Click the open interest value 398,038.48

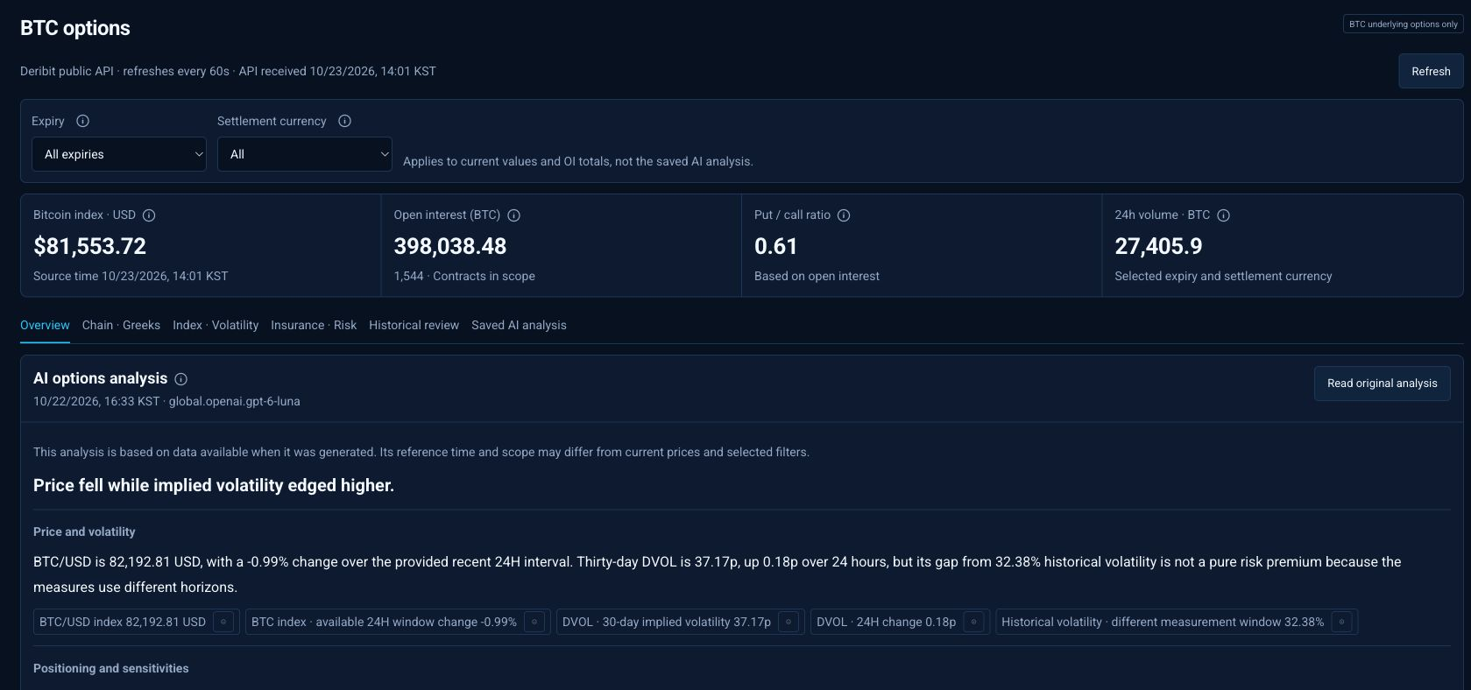click(450, 246)
